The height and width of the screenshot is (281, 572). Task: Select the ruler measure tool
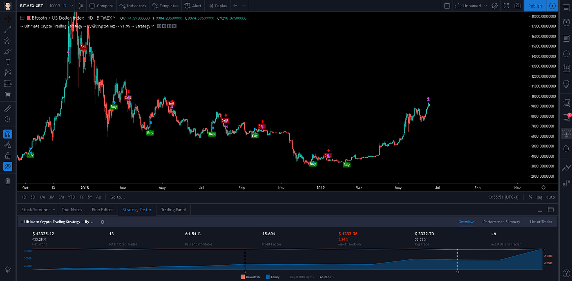(x=8, y=109)
